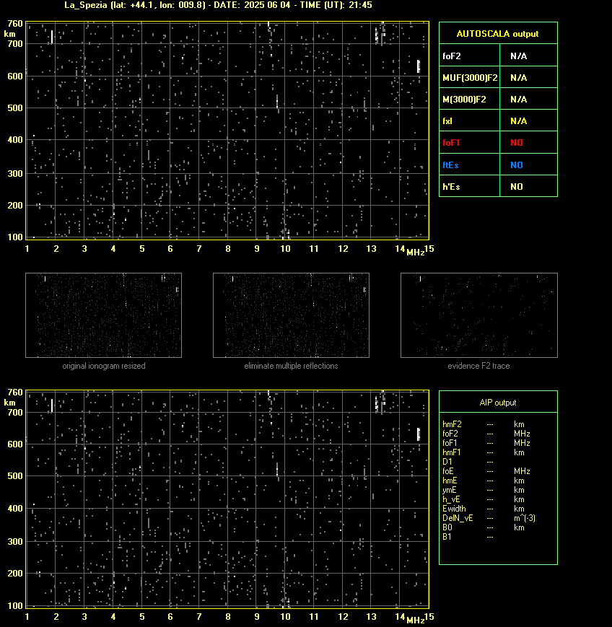Screen dimensions: 612x627
Task: Click the foE label in AIP output
Action: [x=448, y=471]
